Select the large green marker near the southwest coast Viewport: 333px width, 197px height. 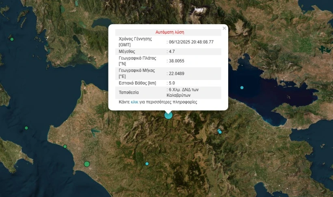pos(86,164)
